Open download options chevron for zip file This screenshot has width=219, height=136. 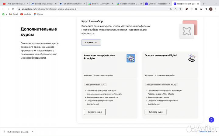(x=32, y=132)
